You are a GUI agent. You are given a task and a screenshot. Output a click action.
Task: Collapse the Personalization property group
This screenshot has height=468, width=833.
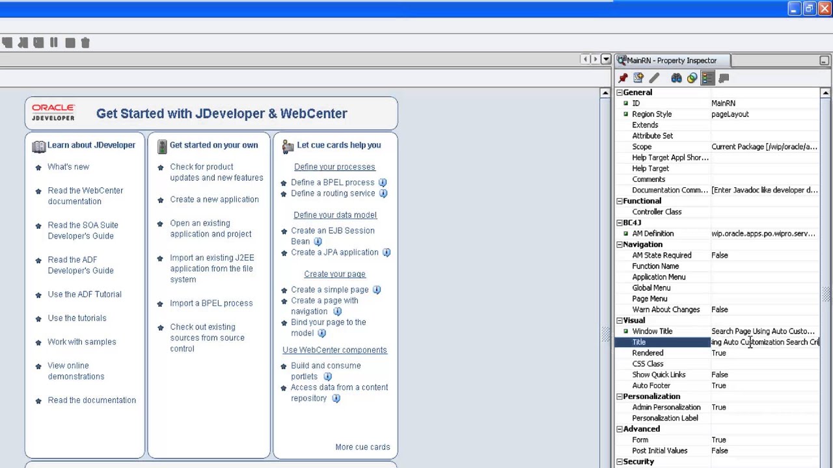pyautogui.click(x=620, y=396)
